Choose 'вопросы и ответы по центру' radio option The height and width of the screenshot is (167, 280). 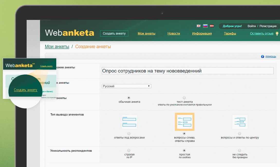point(239,133)
